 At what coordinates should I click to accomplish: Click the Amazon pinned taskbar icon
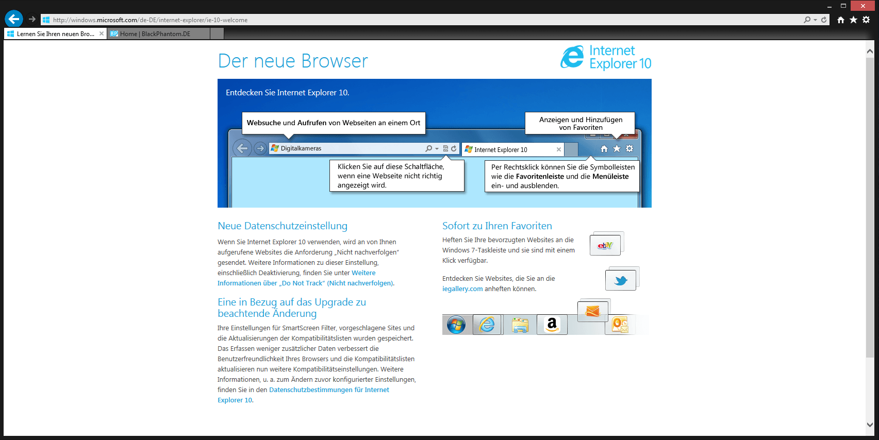pyautogui.click(x=552, y=325)
